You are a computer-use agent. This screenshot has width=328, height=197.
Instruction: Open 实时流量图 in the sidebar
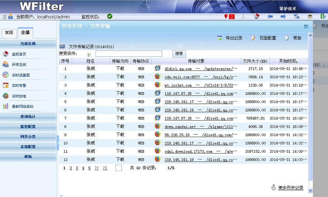click(21, 75)
